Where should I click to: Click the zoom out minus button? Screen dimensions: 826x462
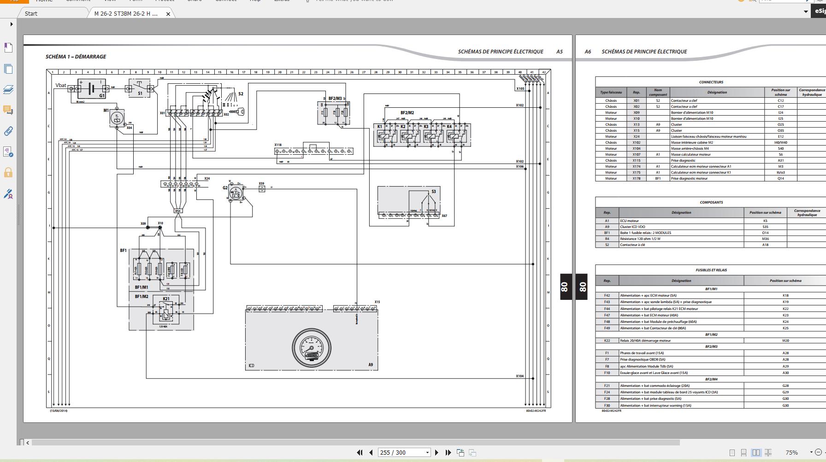[818, 452]
